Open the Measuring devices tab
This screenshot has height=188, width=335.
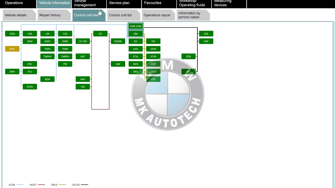point(229,4)
